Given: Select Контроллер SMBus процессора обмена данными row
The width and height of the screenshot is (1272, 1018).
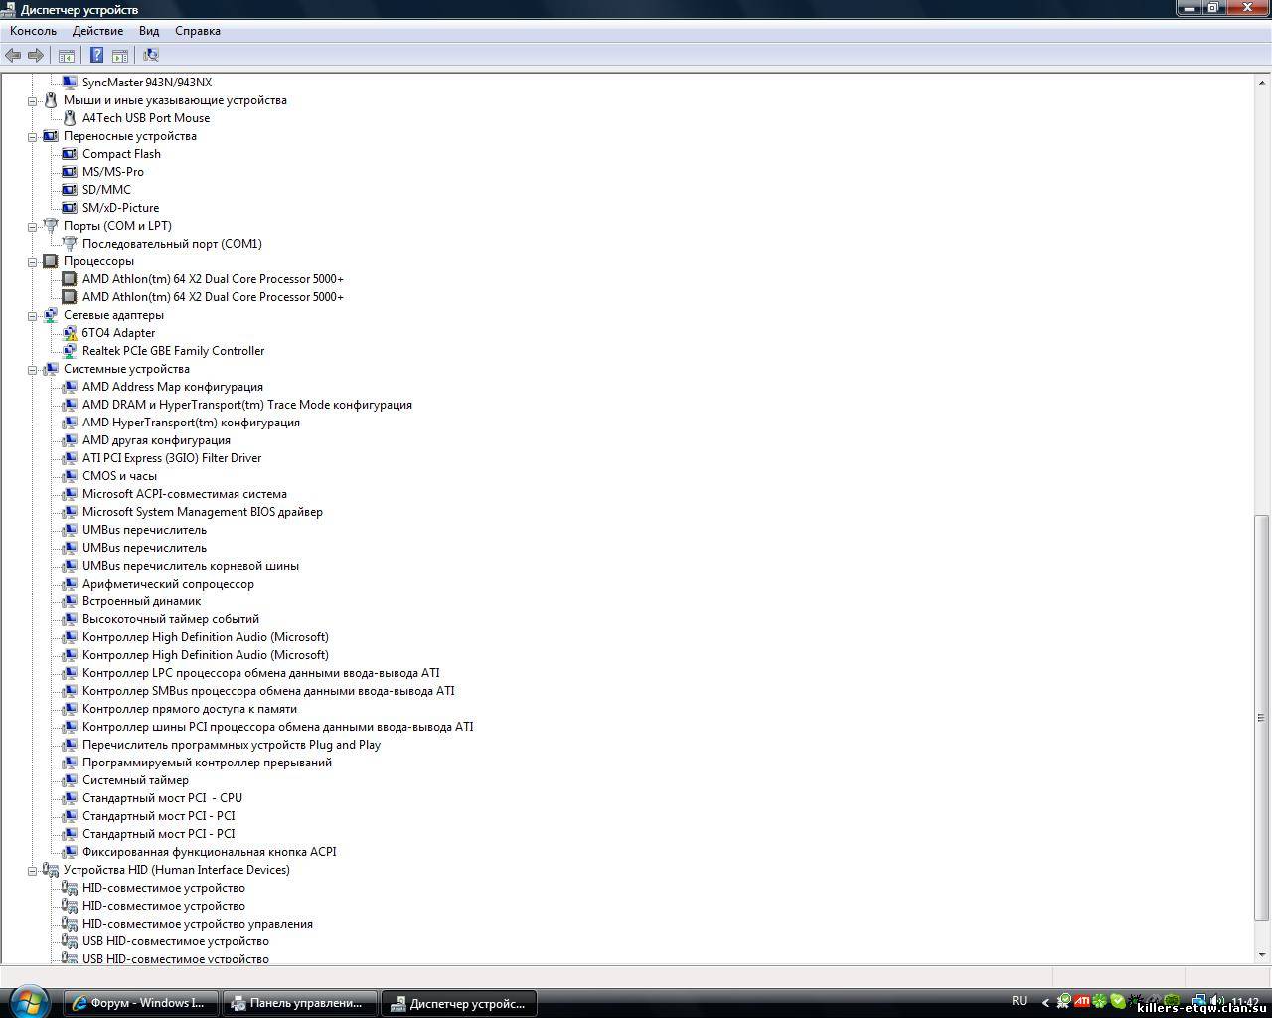Looking at the screenshot, I should (268, 691).
